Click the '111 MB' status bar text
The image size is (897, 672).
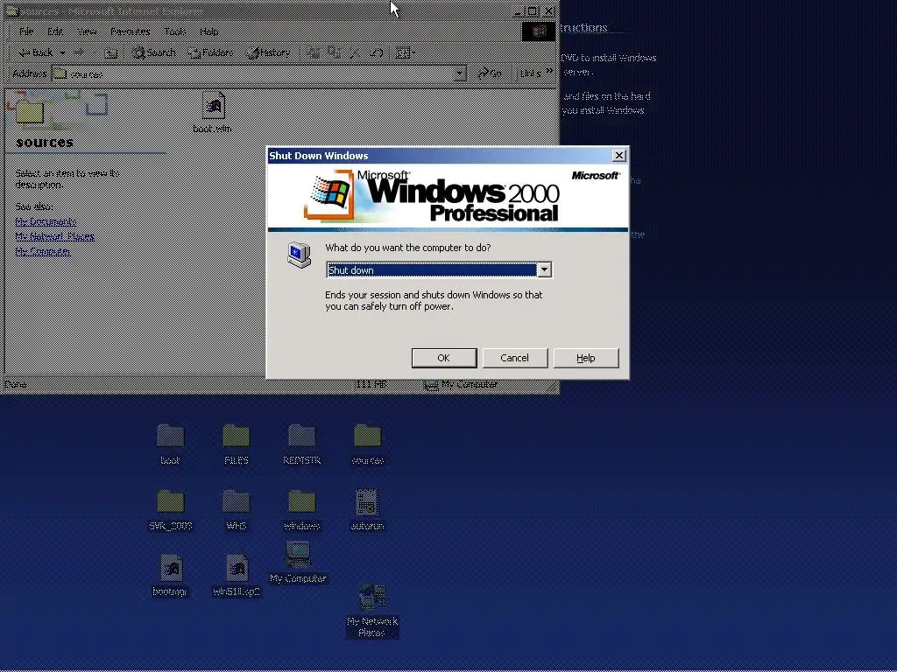click(x=371, y=385)
